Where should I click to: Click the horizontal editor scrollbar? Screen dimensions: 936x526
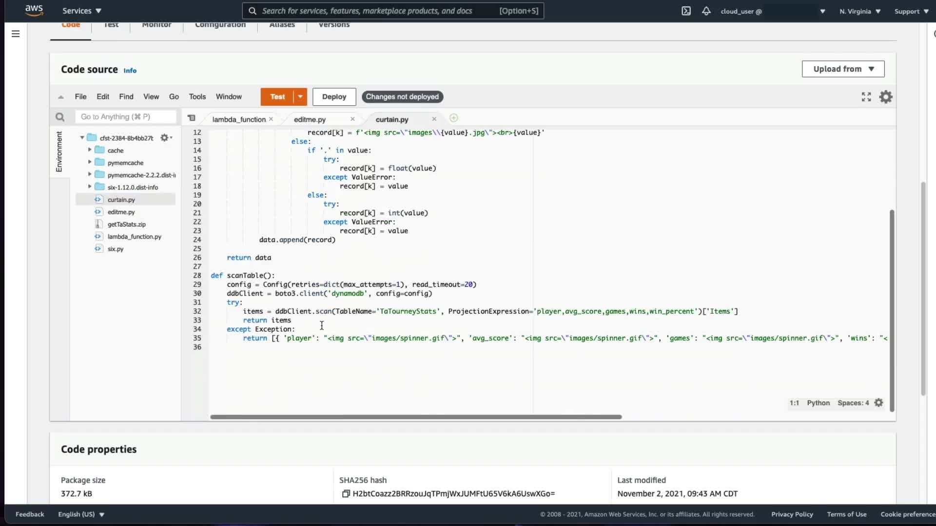pyautogui.click(x=415, y=417)
